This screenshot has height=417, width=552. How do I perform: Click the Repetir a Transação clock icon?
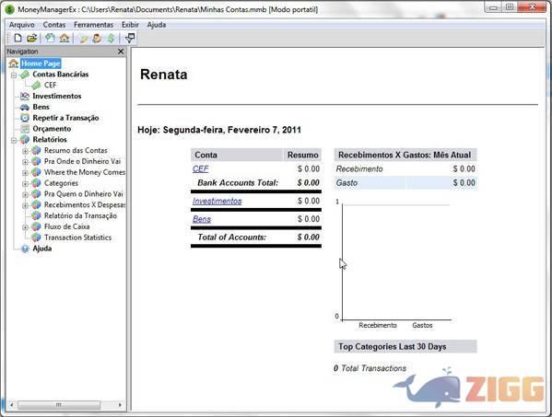click(x=25, y=118)
